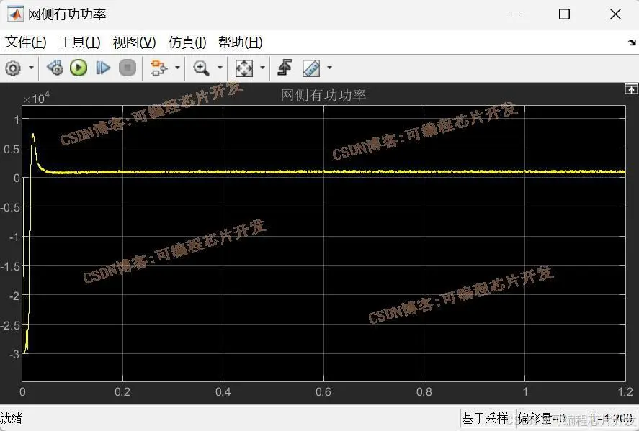Screen dimensions: 639x431
Task: Click the y-axis tick label -1.5
Action: [11, 266]
